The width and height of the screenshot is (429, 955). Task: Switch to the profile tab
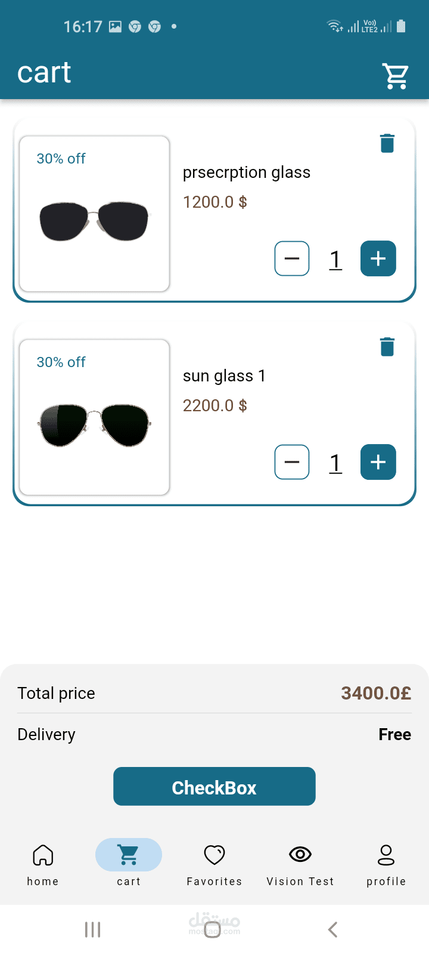[x=386, y=864]
